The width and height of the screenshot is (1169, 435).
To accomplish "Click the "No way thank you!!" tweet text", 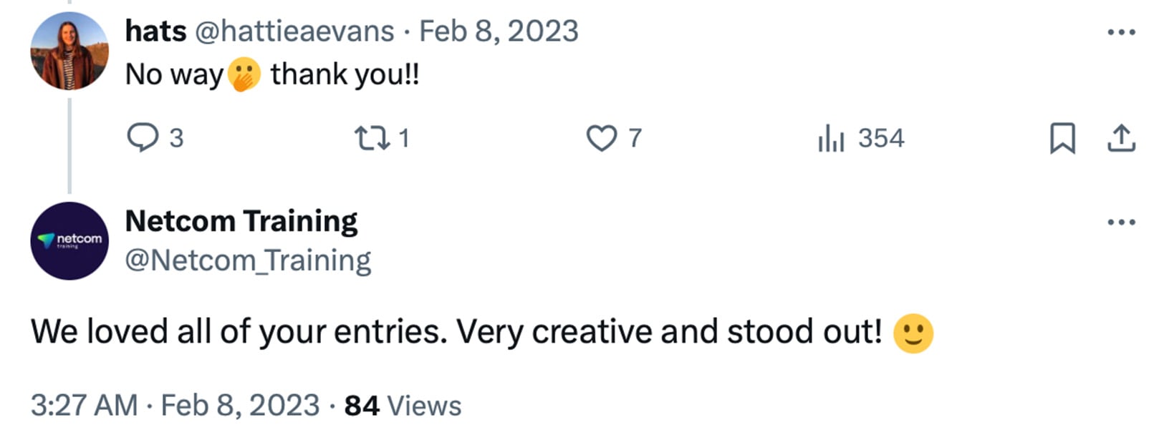I will pos(272,74).
